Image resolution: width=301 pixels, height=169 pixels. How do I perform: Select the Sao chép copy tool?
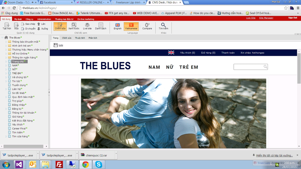[x=28, y=24]
